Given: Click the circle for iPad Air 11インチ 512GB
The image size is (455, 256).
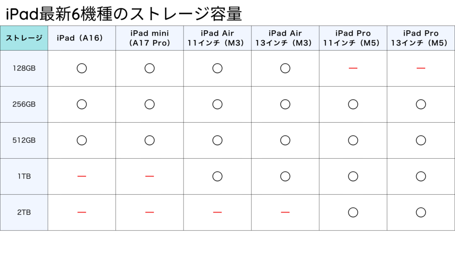Looking at the screenshot, I should pyautogui.click(x=217, y=140).
